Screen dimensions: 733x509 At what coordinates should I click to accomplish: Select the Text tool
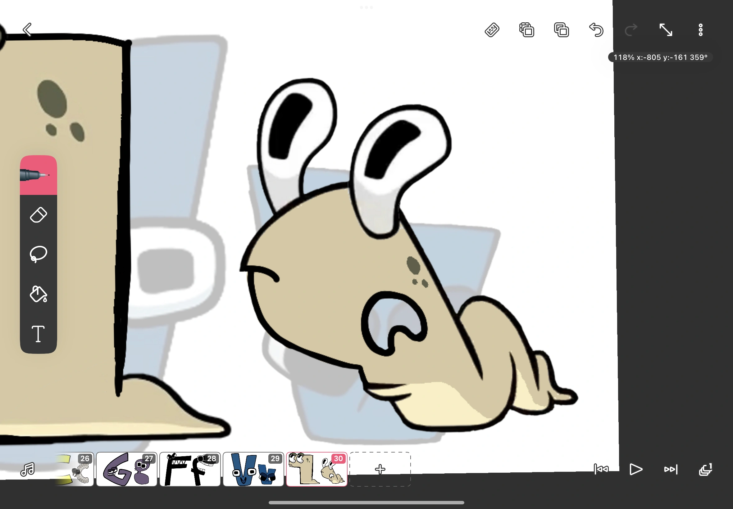tap(38, 334)
